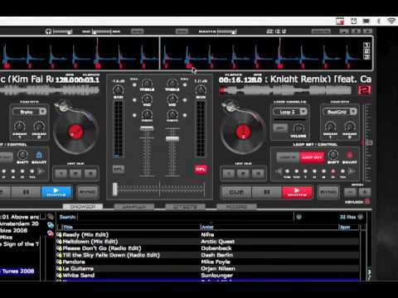The image size is (398, 298).
Task: Click the Loop In button on right deck
Action: coord(288,157)
